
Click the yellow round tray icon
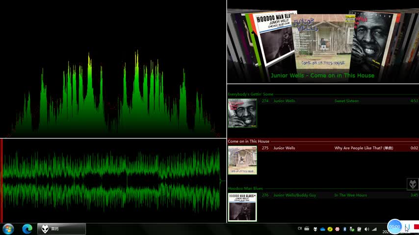click(x=330, y=229)
